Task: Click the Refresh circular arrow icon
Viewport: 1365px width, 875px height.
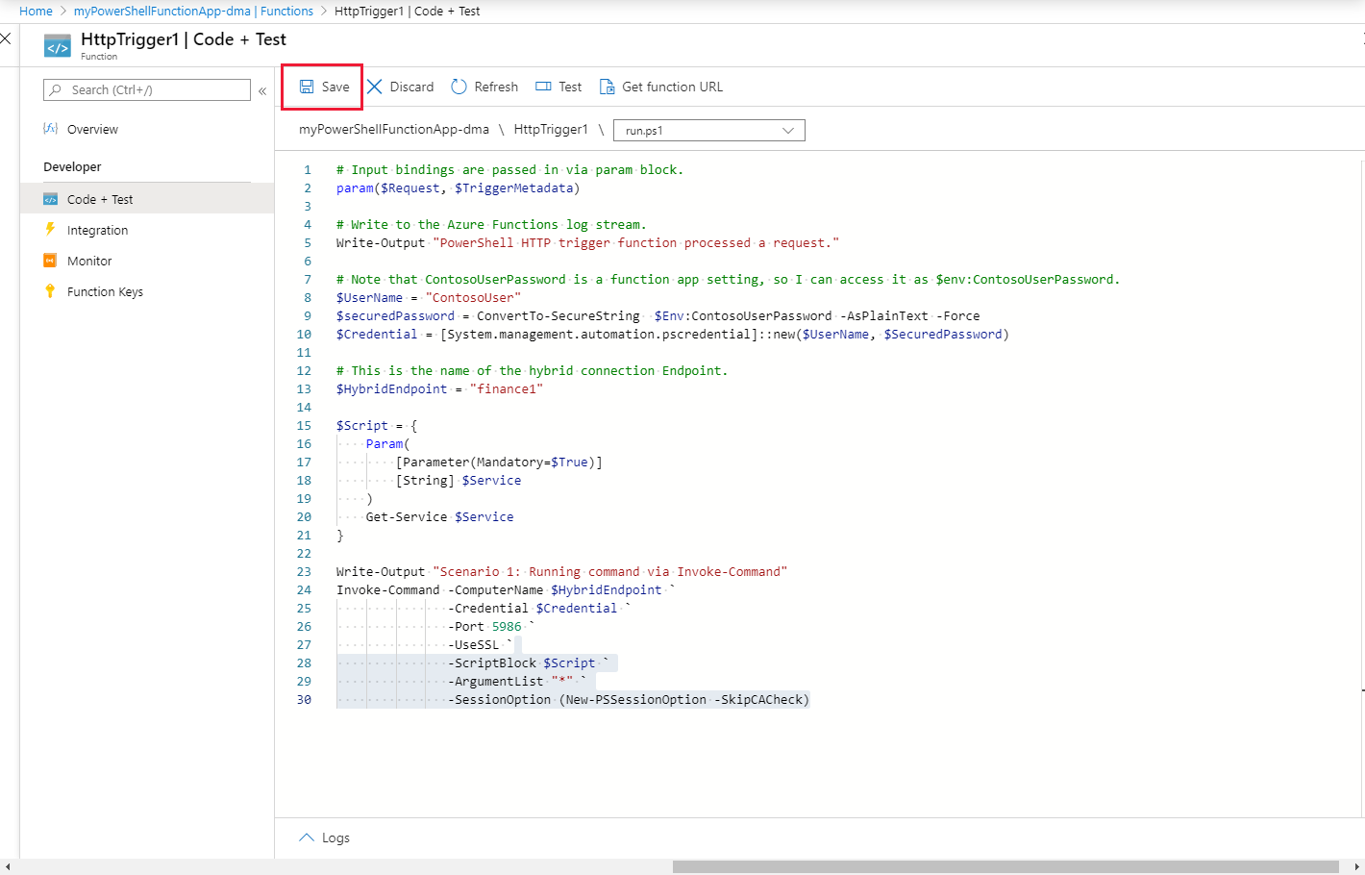Action: tap(459, 87)
